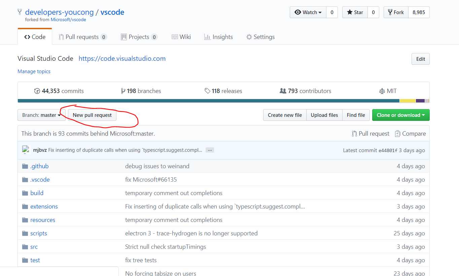Open the Projects tab
This screenshot has height=276, width=459.
(139, 37)
